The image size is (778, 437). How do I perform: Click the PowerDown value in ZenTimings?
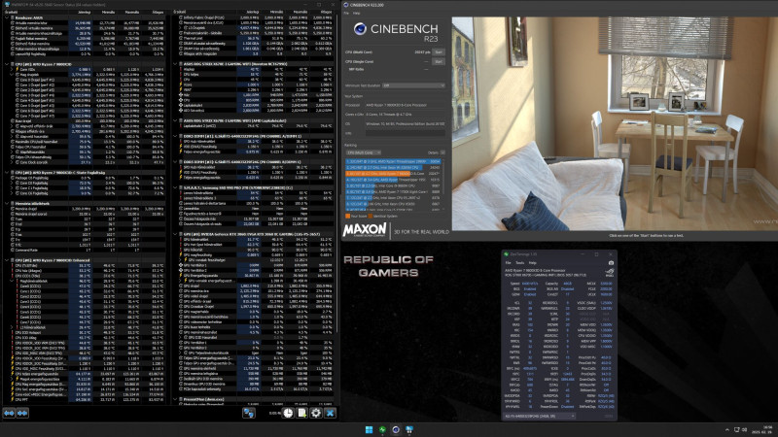[x=567, y=406]
